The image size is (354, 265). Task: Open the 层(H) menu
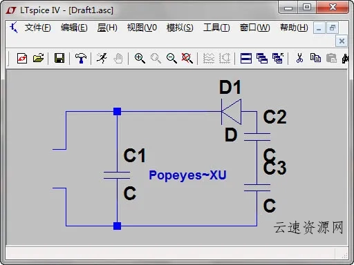coord(107,28)
